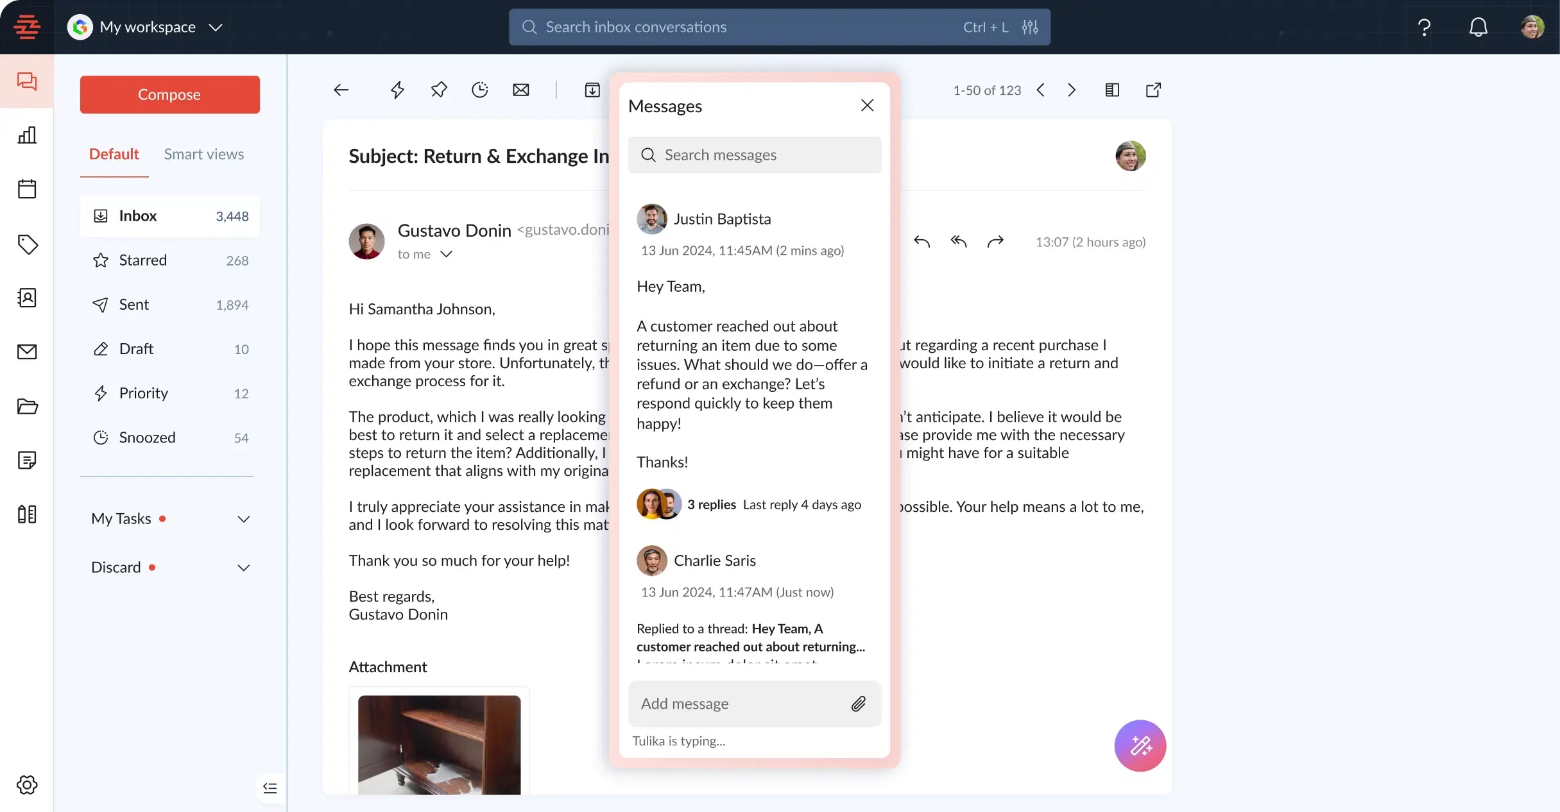Mark conversation as priority with lightning icon
Image resolution: width=1560 pixels, height=812 pixels.
pyautogui.click(x=397, y=90)
